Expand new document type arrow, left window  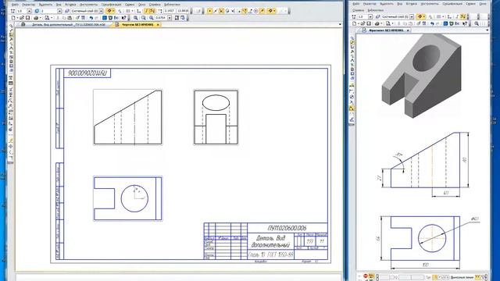(17, 18)
